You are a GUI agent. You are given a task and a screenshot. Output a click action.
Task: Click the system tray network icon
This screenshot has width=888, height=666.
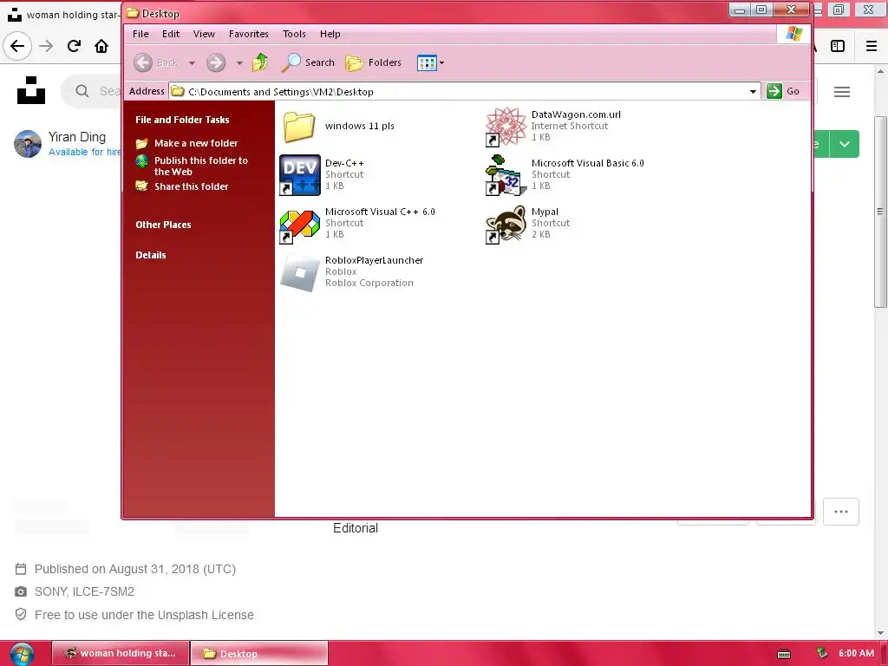coord(822,654)
